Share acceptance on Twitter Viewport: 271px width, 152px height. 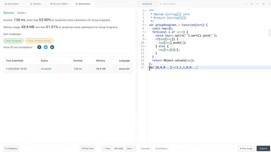tap(46, 47)
